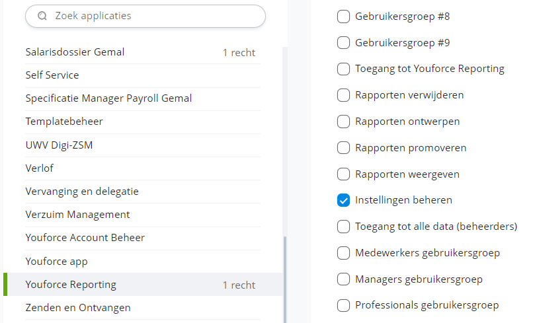Uncheck Instellingen beheren checkbox
The height and width of the screenshot is (323, 533).
[x=343, y=200]
